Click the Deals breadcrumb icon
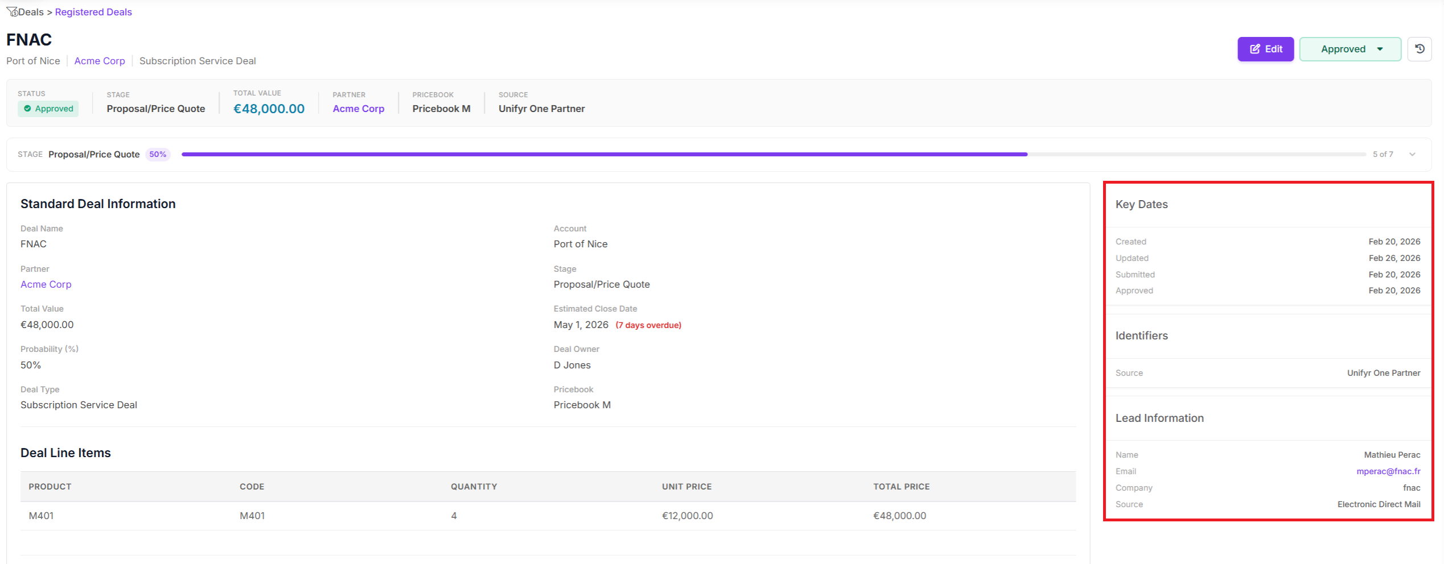The image size is (1444, 564). [12, 12]
